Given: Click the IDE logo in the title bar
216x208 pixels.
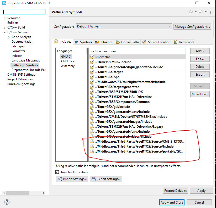Looking at the screenshot, I should [x=4, y=3].
